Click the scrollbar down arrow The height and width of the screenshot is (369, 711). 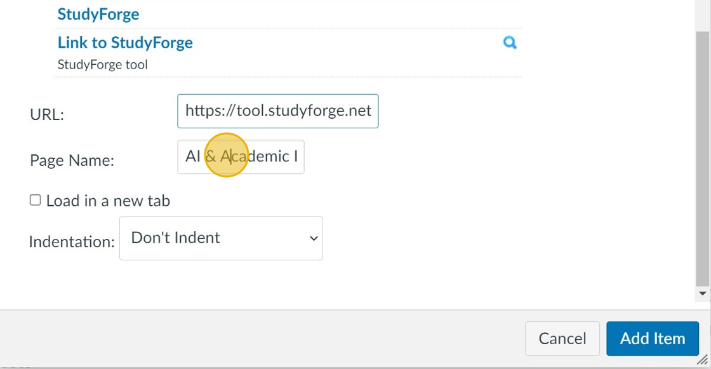[x=702, y=294]
